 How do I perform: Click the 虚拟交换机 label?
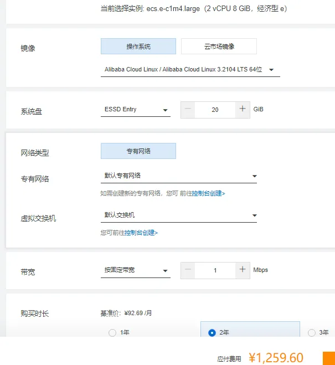click(x=38, y=218)
